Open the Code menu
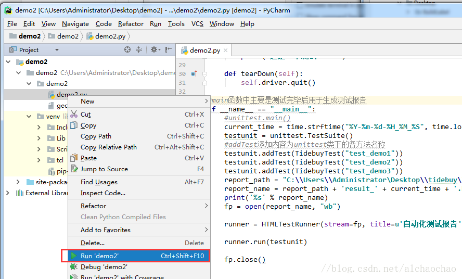The image size is (462, 279). (104, 24)
